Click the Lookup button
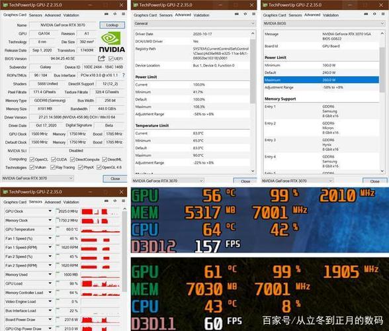 tap(112, 25)
